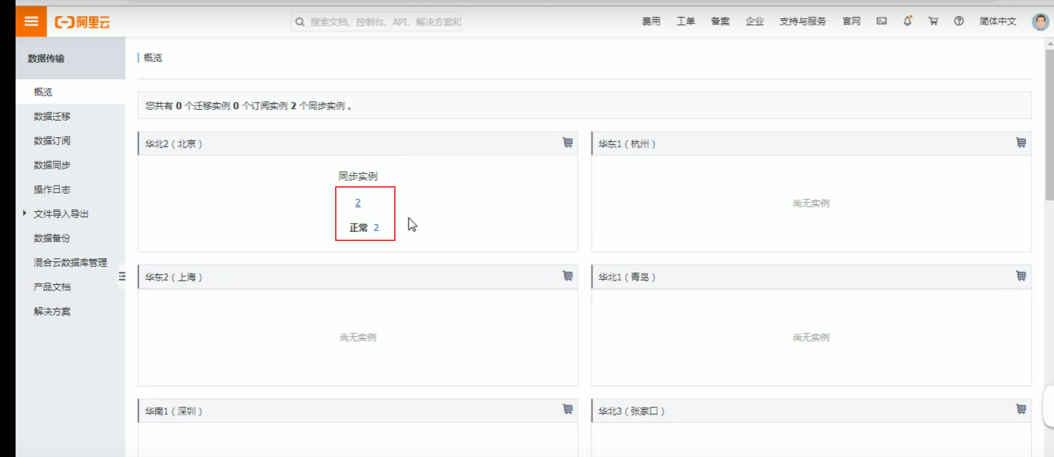Open 数据备份 in the sidebar
Image resolution: width=1054 pixels, height=457 pixels.
[52, 238]
